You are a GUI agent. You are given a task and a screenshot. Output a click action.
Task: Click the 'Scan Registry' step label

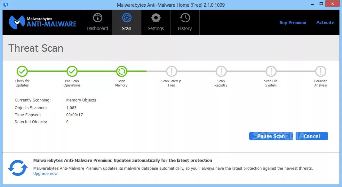221,83
